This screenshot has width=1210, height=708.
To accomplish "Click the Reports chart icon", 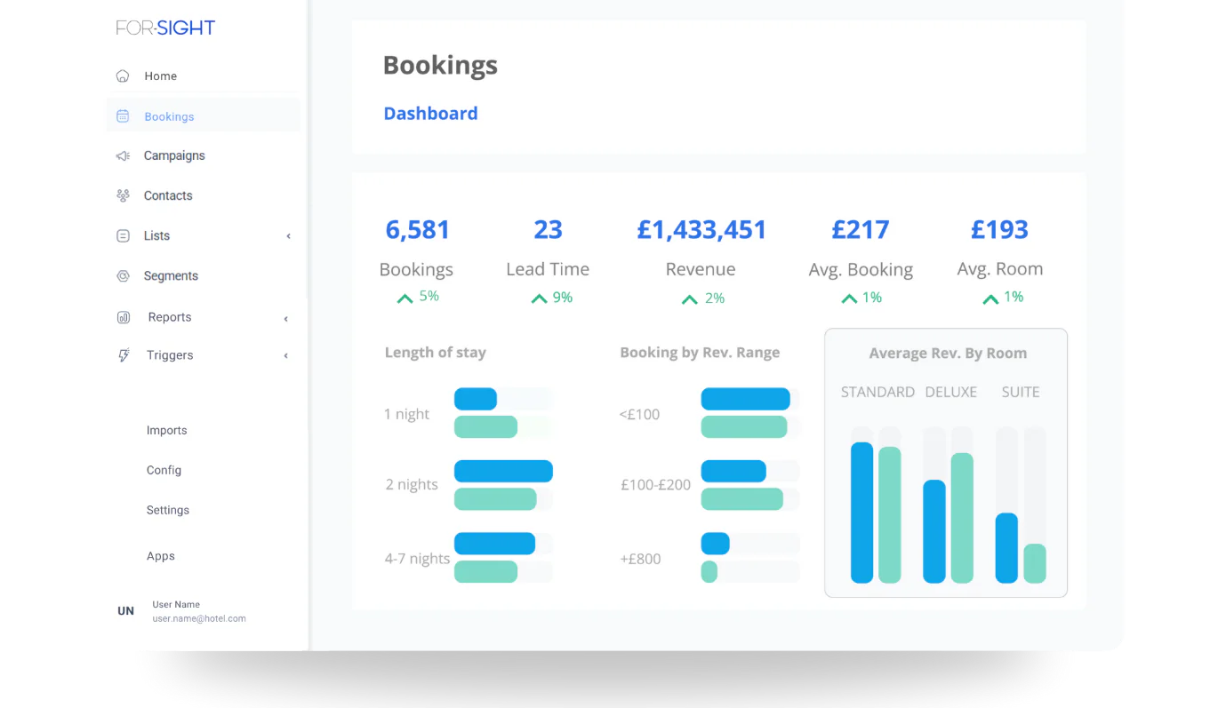I will pyautogui.click(x=124, y=318).
